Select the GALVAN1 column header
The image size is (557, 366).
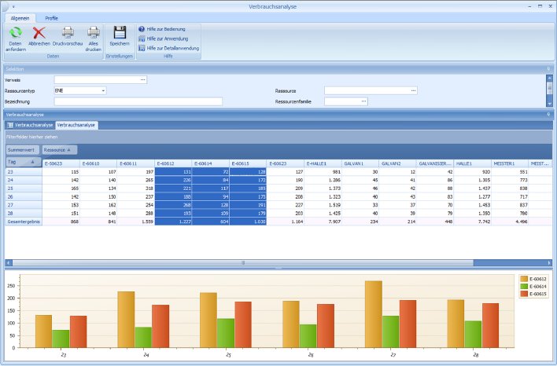point(360,164)
